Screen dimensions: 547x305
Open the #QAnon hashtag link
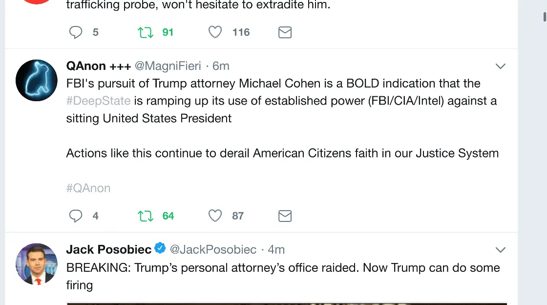[88, 188]
